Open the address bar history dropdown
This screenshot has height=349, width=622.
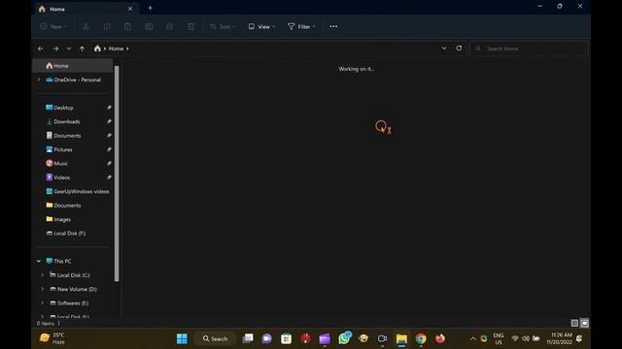444,48
